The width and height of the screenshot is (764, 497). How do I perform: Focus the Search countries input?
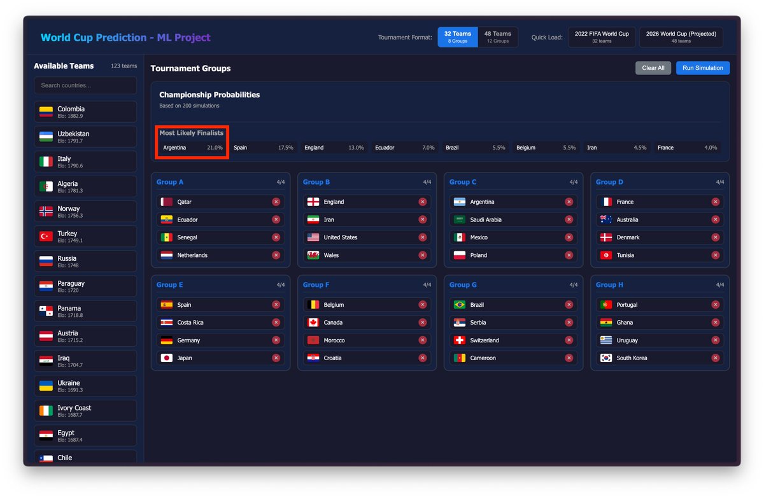coord(85,85)
